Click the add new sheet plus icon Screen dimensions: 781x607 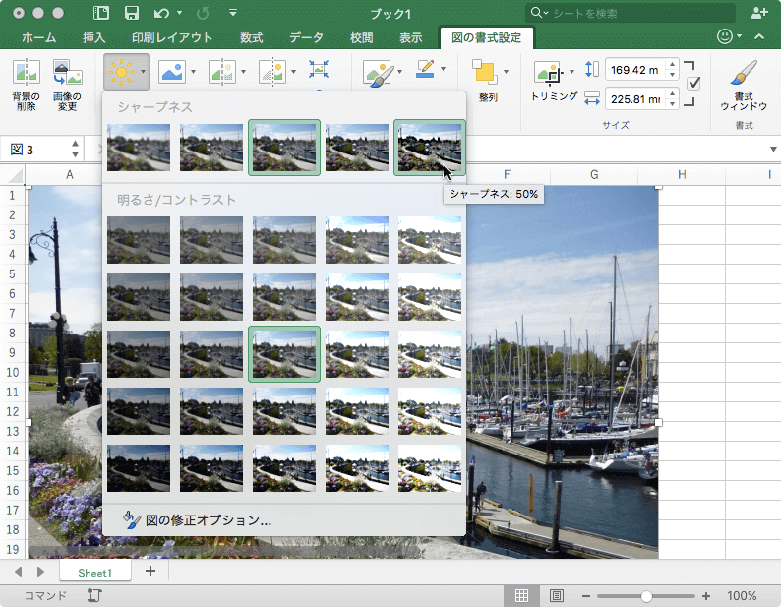coord(150,571)
